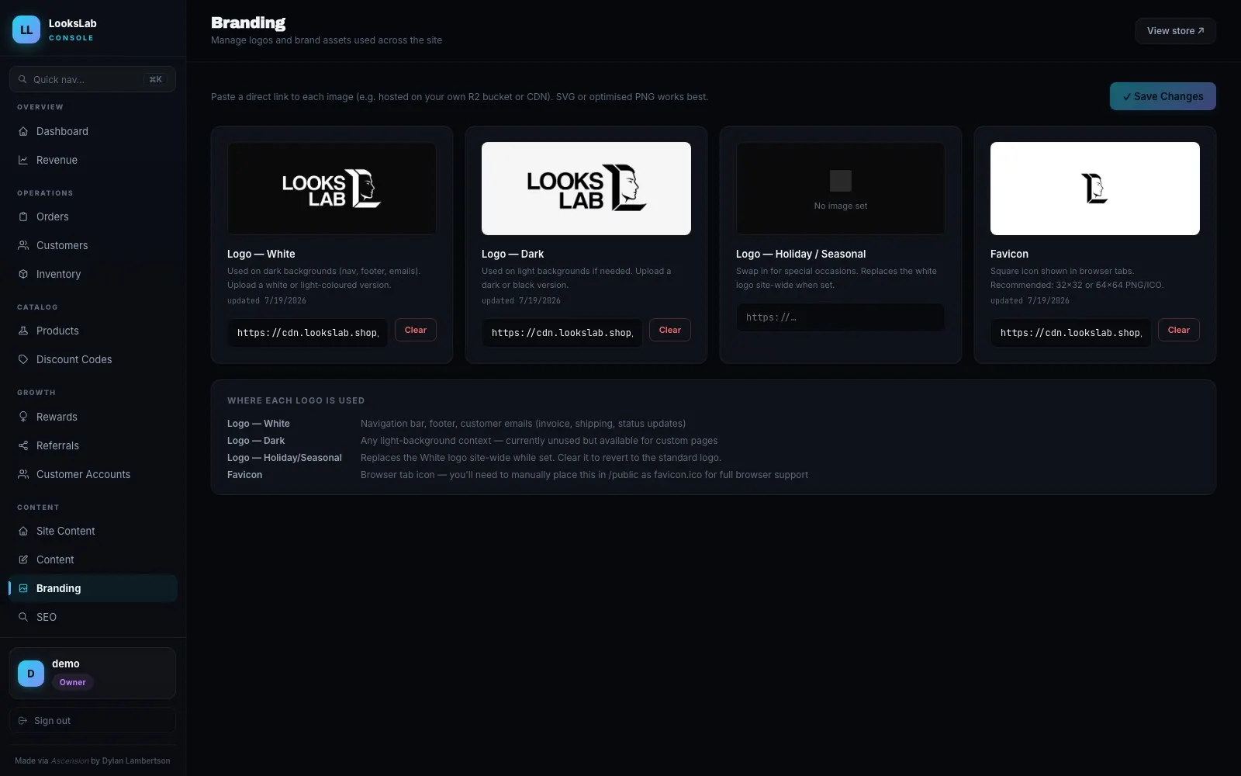Click the ⌘K shortcut hint
Screen dimensions: 1241x776
point(155,79)
